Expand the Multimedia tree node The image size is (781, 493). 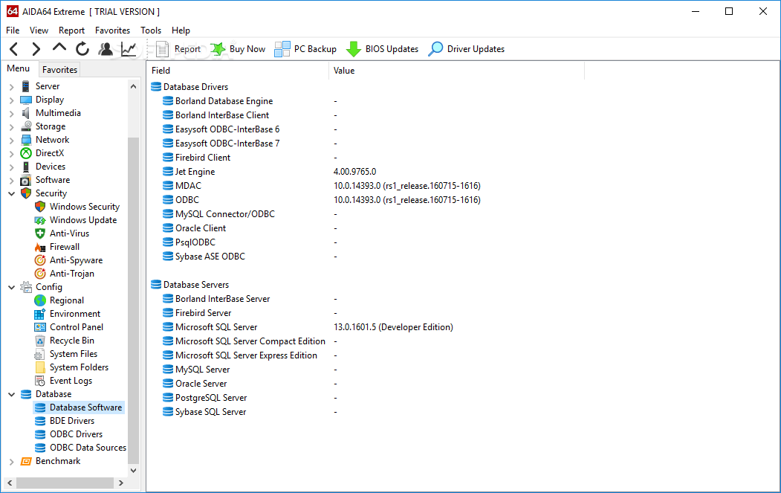pos(11,114)
